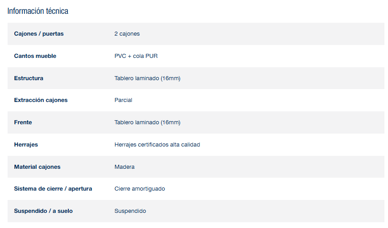Select the 'Extracción cajones' label
The image size is (388, 228).
click(x=41, y=100)
